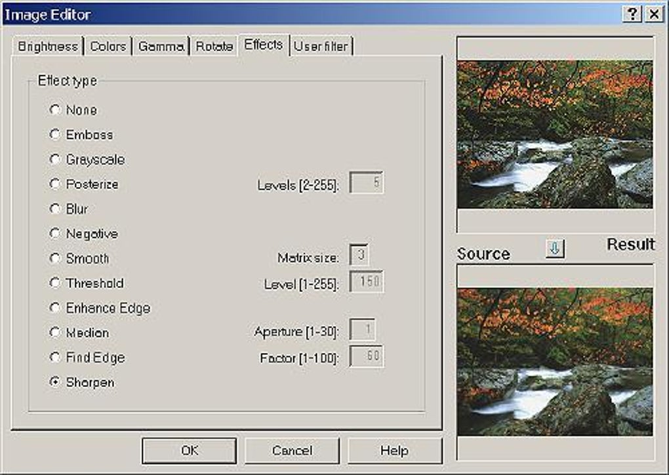Viewport: 669px width, 475px height.
Task: Open Help from the dialog button
Action: click(395, 450)
